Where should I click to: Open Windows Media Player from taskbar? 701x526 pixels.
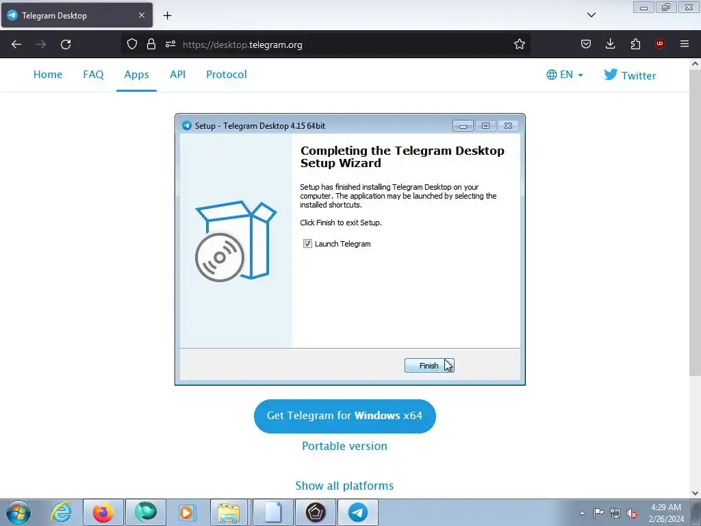coord(186,512)
